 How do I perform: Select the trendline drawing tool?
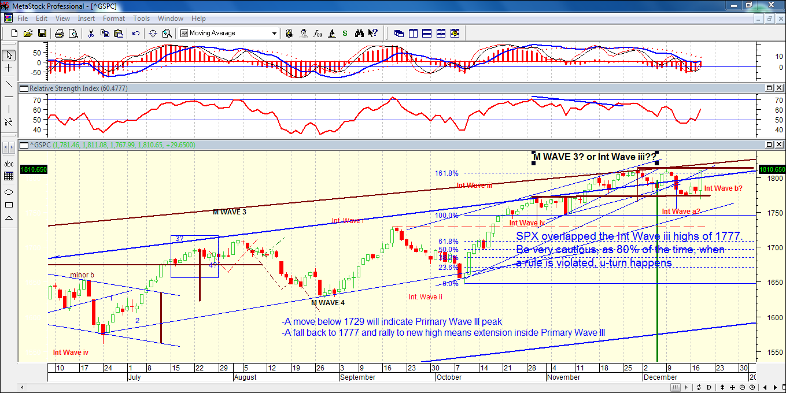9,84
